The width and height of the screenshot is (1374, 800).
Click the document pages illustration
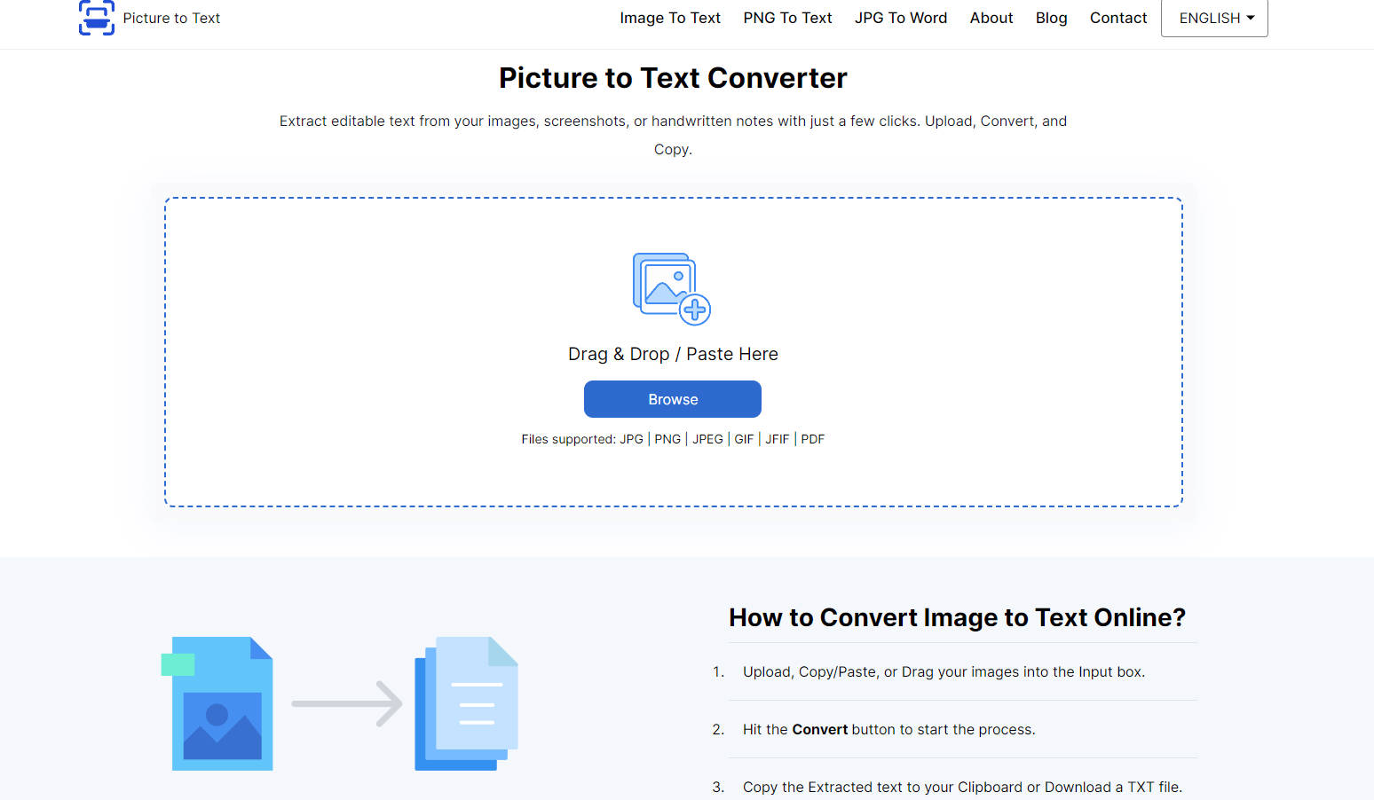[x=464, y=703]
